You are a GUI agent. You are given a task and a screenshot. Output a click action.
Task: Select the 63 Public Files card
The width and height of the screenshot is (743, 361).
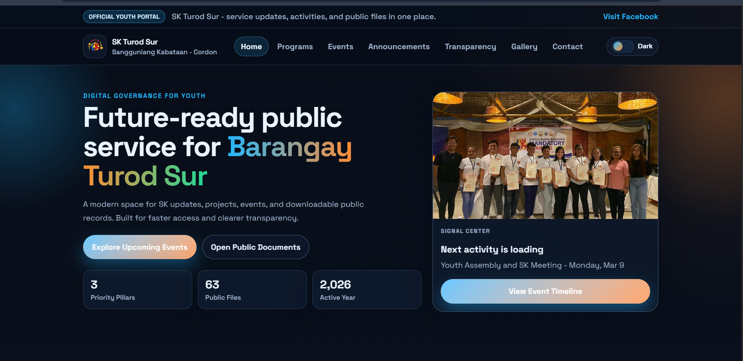[x=252, y=290]
